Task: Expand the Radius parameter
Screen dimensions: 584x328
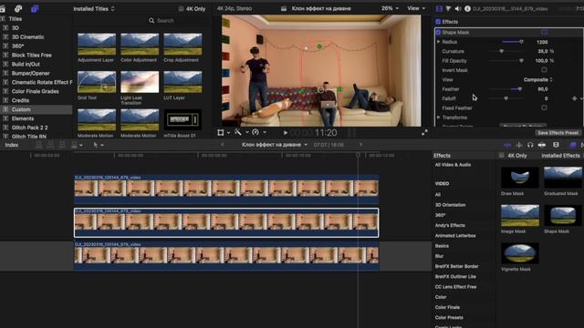Action: [x=438, y=42]
